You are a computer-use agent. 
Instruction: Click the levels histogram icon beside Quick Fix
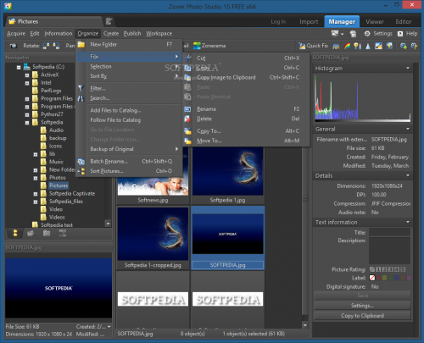(336, 46)
